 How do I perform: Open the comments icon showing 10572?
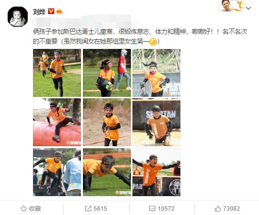(162, 209)
